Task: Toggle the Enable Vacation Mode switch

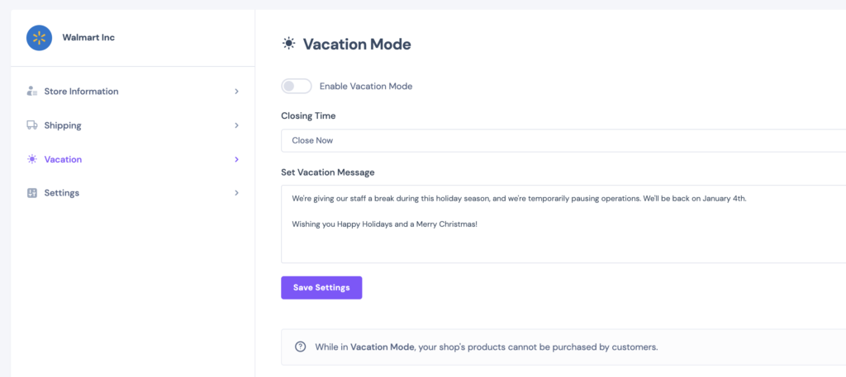Action: [297, 86]
